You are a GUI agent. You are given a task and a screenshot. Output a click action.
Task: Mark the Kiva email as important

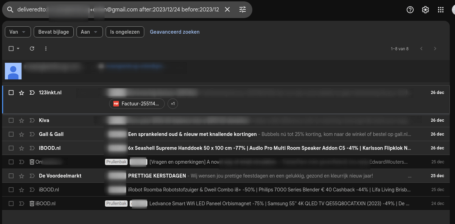32,120
